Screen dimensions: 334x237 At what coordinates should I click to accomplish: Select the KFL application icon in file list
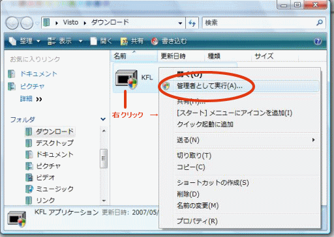(127, 79)
